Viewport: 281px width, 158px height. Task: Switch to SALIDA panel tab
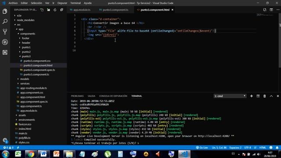pos(91,96)
